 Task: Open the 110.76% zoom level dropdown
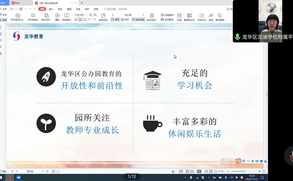[x=81, y=15]
